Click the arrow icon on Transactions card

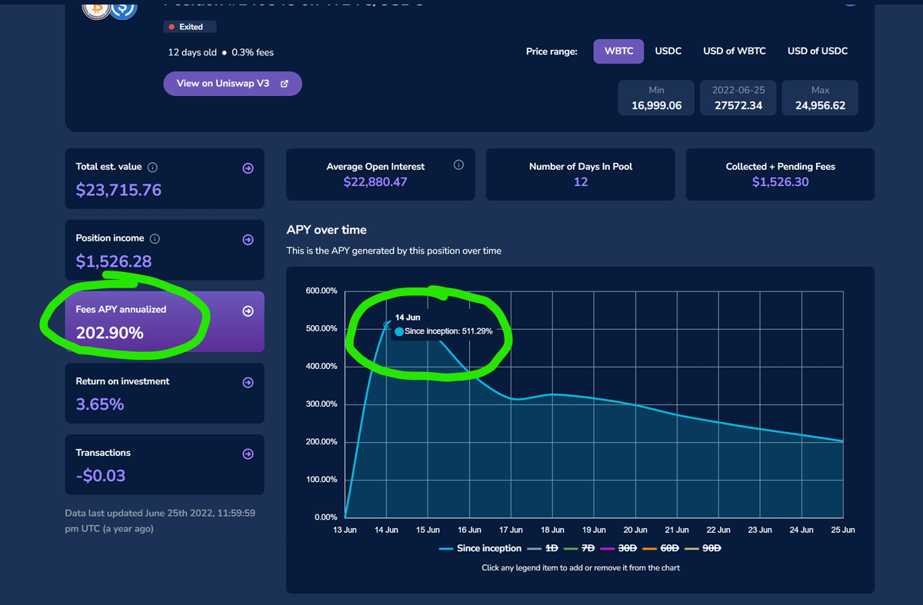(248, 454)
